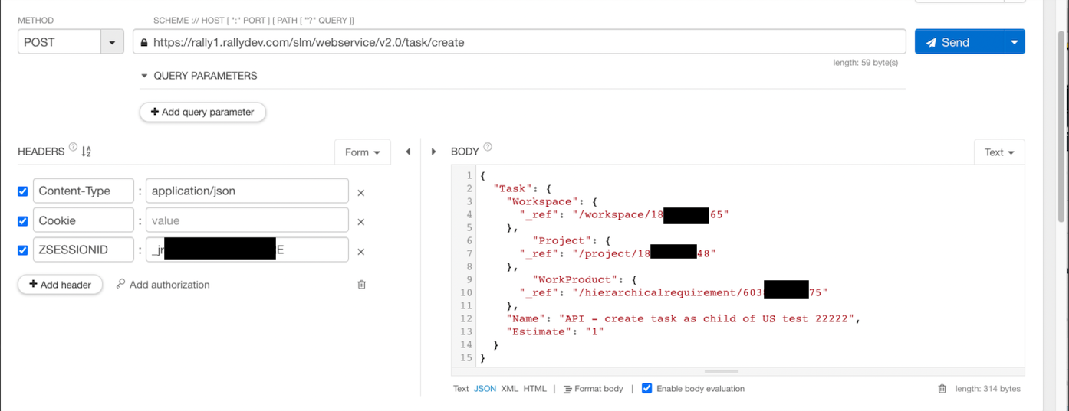
Task: Click trash icon to clear all headers
Action: tap(362, 285)
